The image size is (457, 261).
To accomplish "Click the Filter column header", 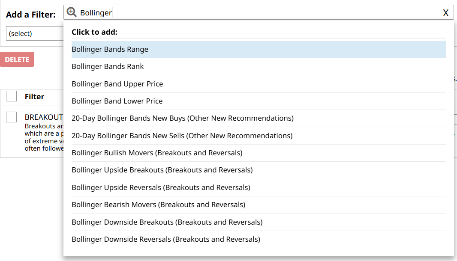I will tap(34, 97).
